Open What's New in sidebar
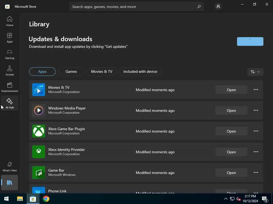This screenshot has width=273, height=204. 10,167
